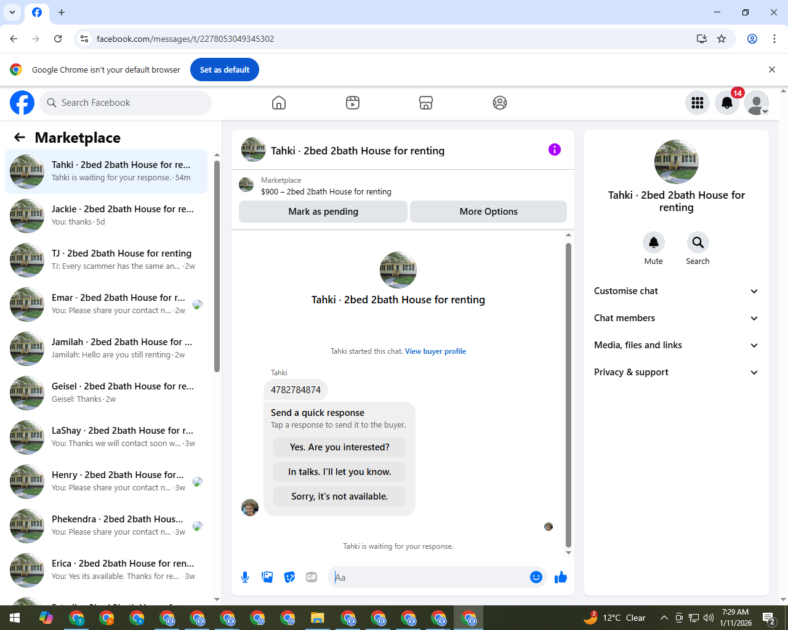Open the Marketplace tab in top navigation
This screenshot has height=630, width=788.
[x=426, y=103]
